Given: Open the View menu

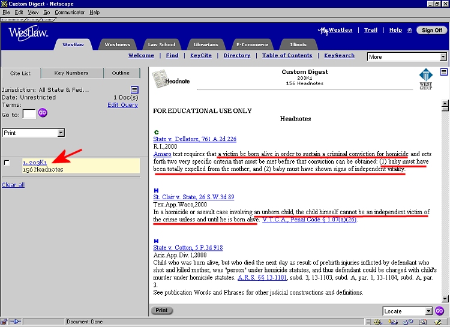Looking at the screenshot, I should pyautogui.click(x=33, y=13).
